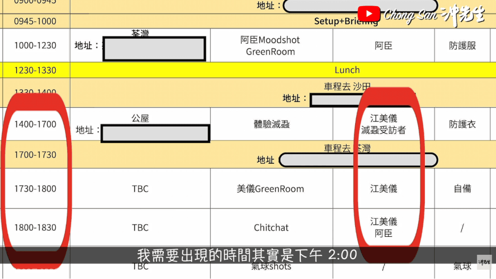This screenshot has width=496, height=279.
Task: Click the 防護服 cell
Action: pos(462,46)
